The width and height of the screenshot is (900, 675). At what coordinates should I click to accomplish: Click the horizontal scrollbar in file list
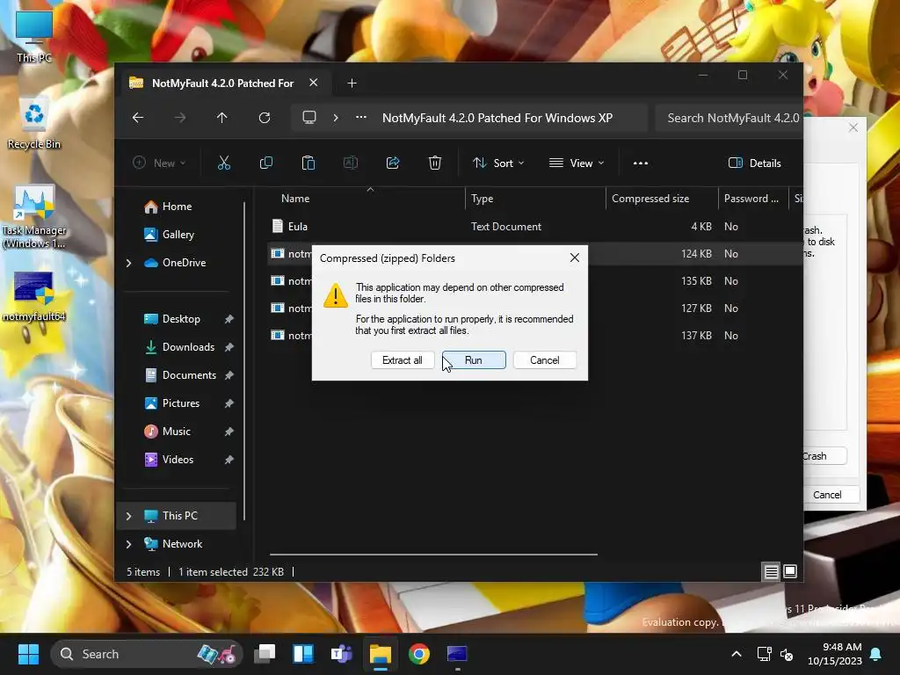433,555
